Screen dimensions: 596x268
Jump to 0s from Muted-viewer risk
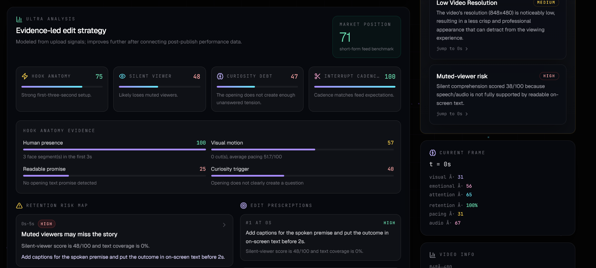(452, 114)
